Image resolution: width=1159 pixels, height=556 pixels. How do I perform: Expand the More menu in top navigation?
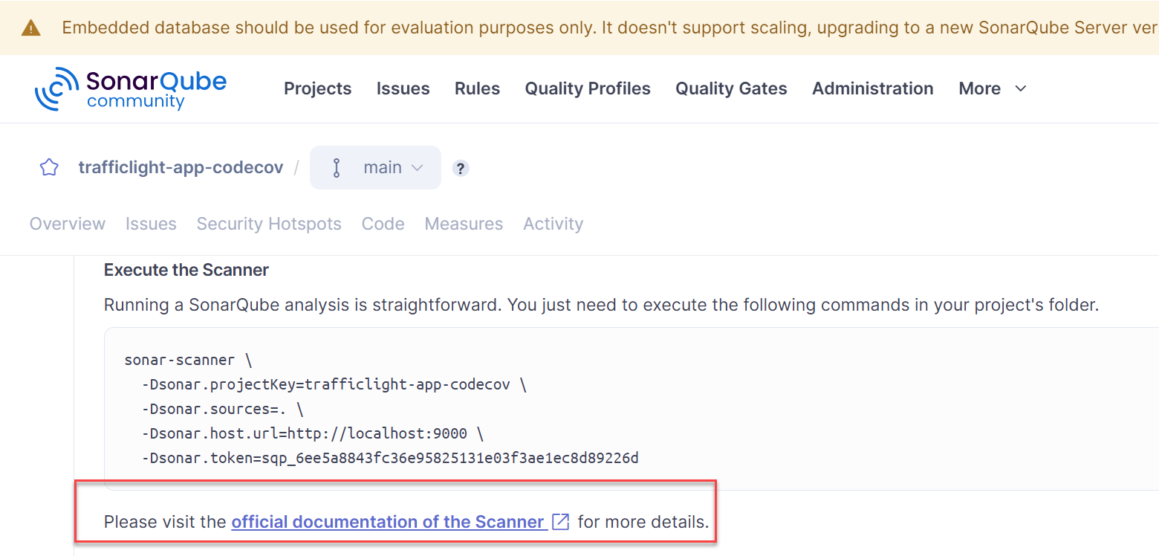tap(993, 88)
